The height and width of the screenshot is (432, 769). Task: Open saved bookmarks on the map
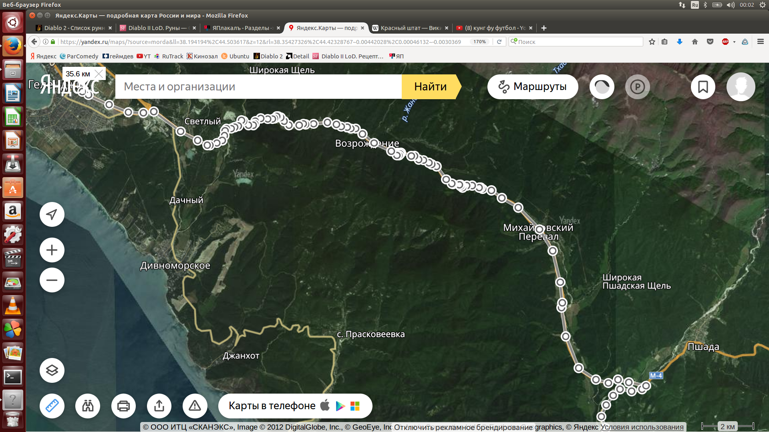(x=703, y=86)
